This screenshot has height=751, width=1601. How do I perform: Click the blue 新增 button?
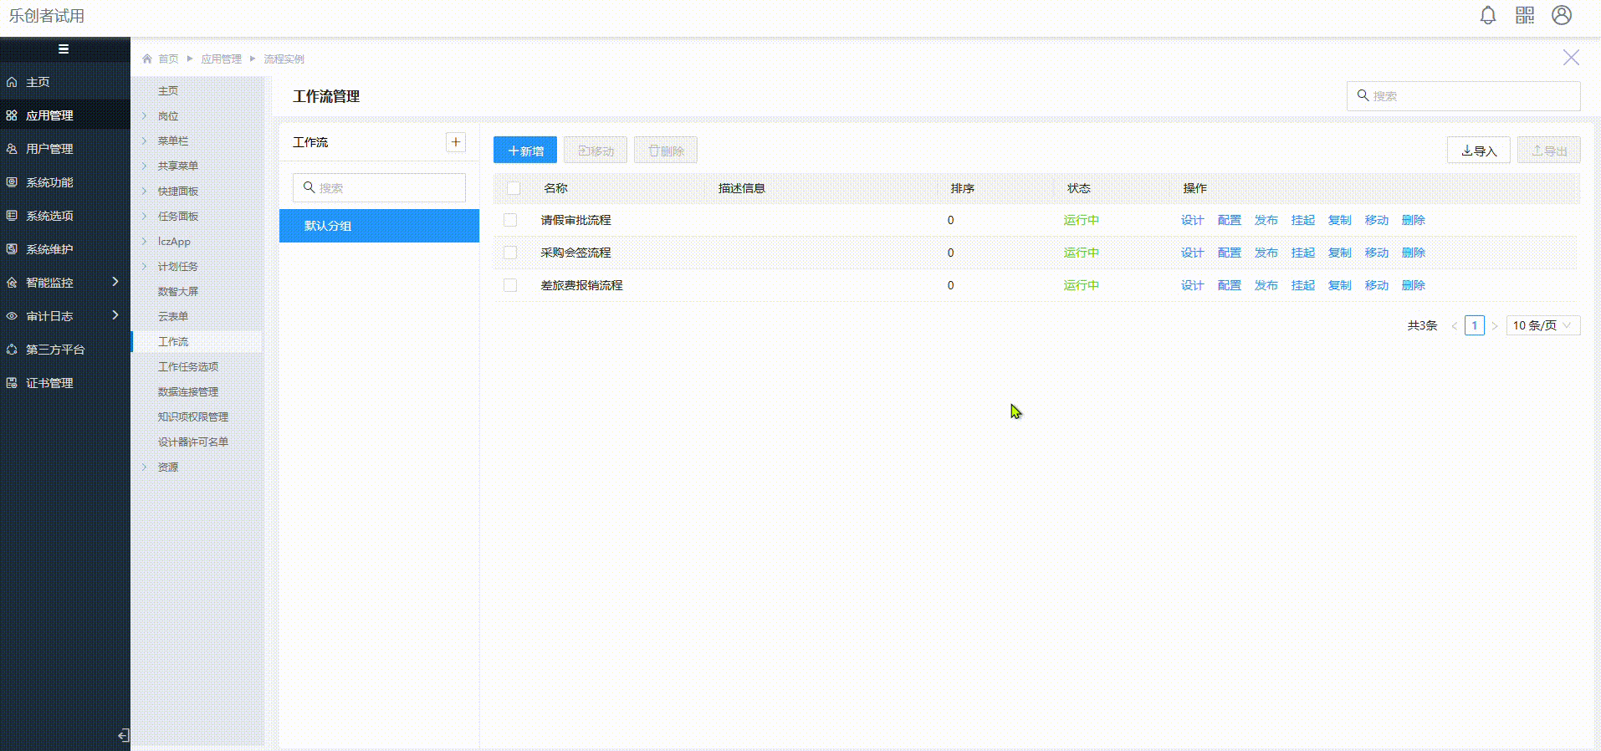[524, 151]
